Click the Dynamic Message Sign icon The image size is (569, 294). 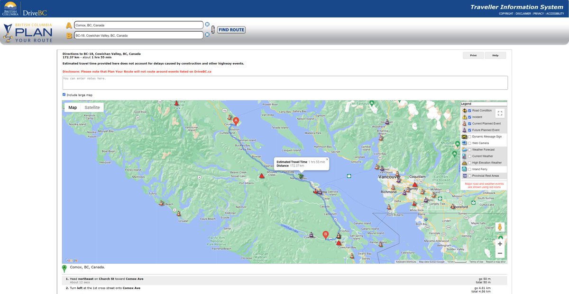464,136
